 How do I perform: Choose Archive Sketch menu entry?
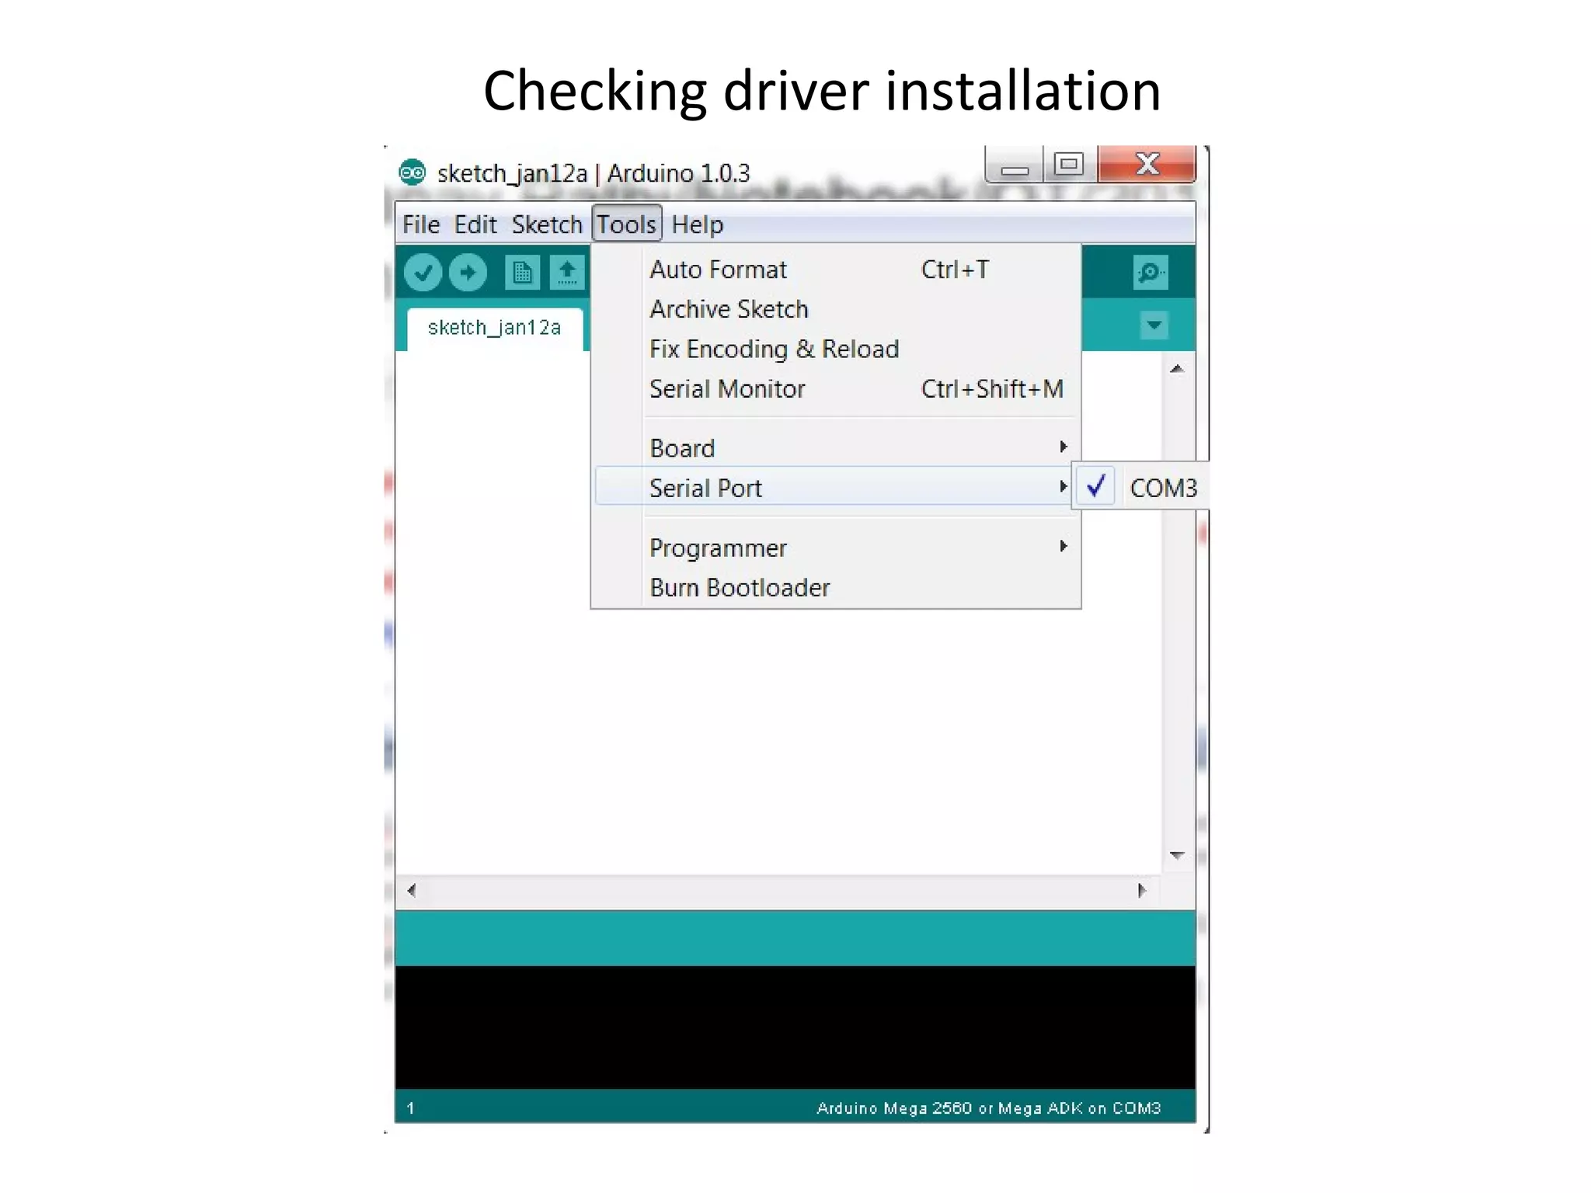[837, 309]
